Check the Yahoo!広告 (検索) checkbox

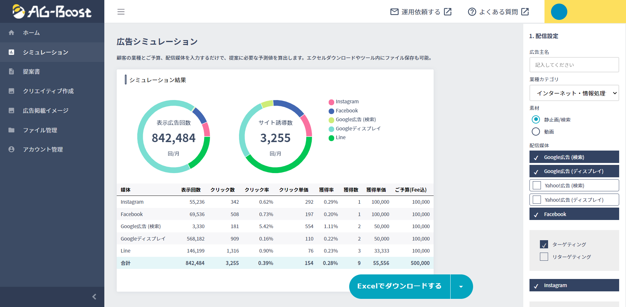pyautogui.click(x=537, y=185)
